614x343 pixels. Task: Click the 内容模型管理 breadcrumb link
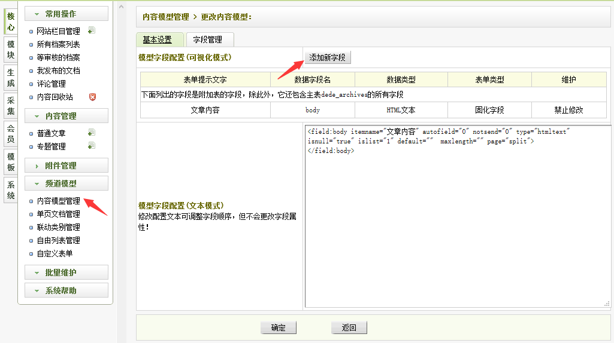[164, 17]
